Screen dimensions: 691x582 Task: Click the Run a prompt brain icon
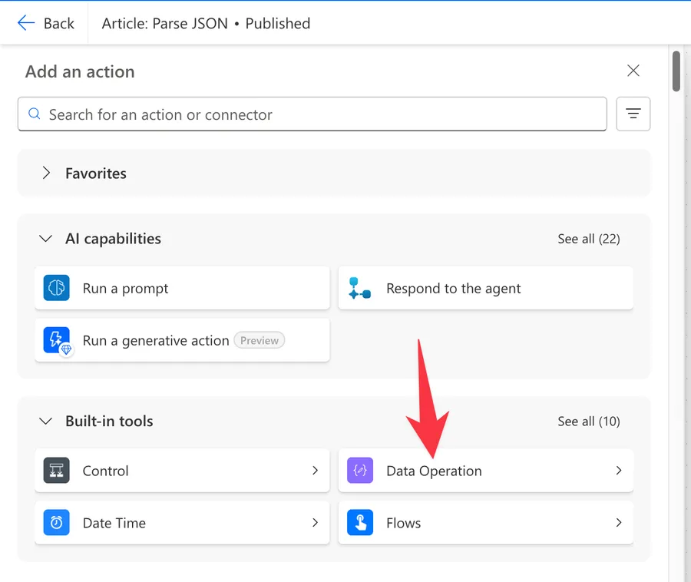click(x=57, y=289)
